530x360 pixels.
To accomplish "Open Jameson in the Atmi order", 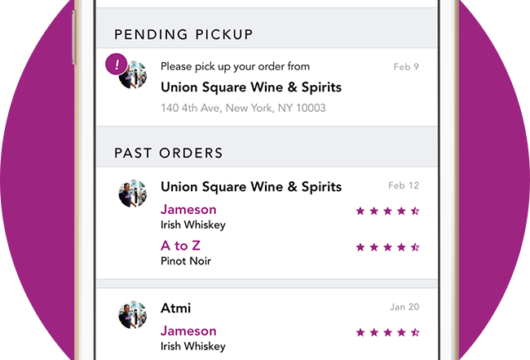I will click(x=188, y=331).
